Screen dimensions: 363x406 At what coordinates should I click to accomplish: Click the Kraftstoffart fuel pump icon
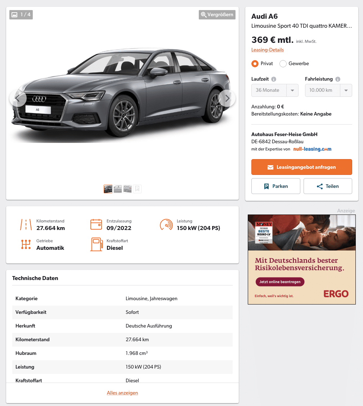(97, 244)
